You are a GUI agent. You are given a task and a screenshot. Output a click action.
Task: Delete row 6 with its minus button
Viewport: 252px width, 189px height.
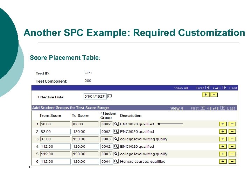coord(232,161)
